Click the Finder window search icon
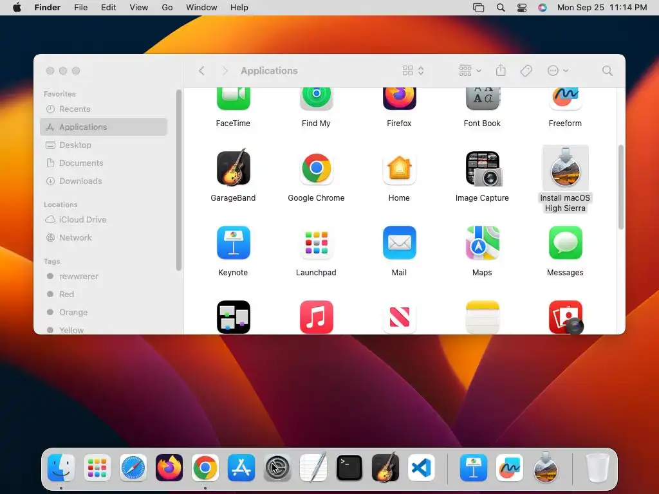The image size is (659, 494). pyautogui.click(x=607, y=71)
